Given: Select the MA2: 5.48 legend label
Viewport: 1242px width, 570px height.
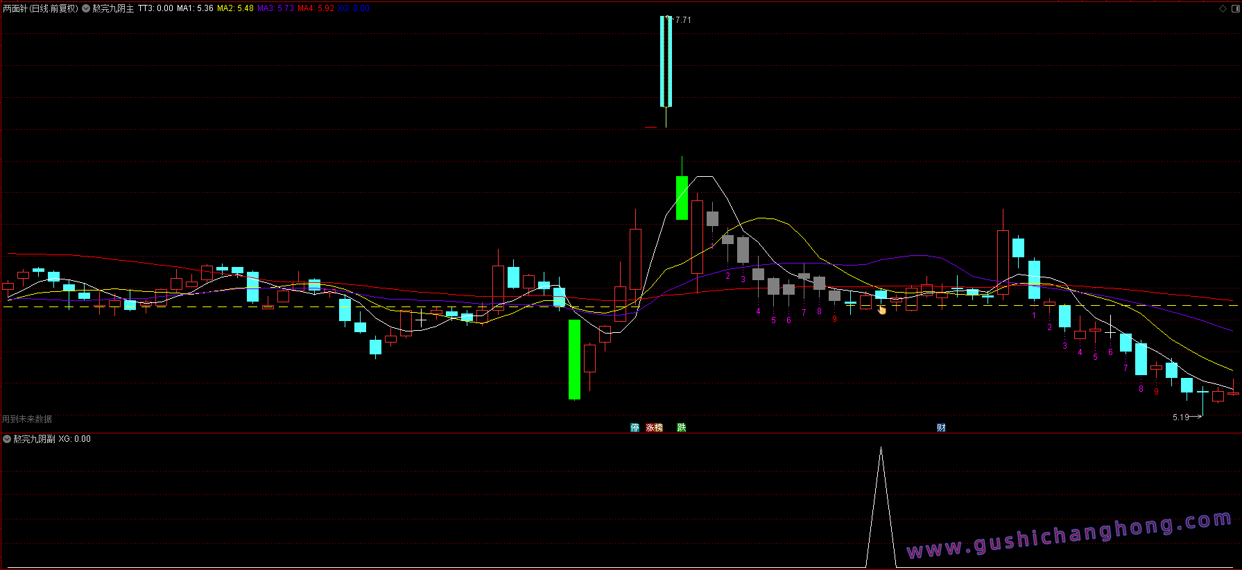Looking at the screenshot, I should (235, 8).
